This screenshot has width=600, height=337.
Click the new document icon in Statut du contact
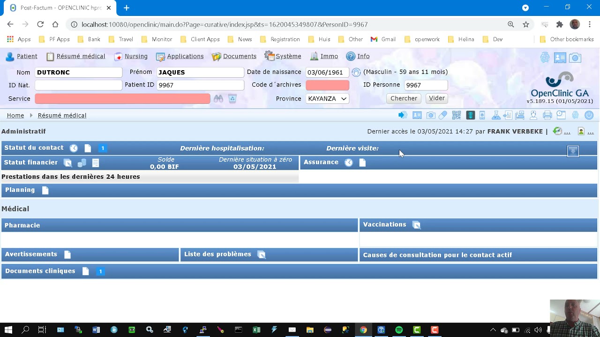pyautogui.click(x=88, y=148)
